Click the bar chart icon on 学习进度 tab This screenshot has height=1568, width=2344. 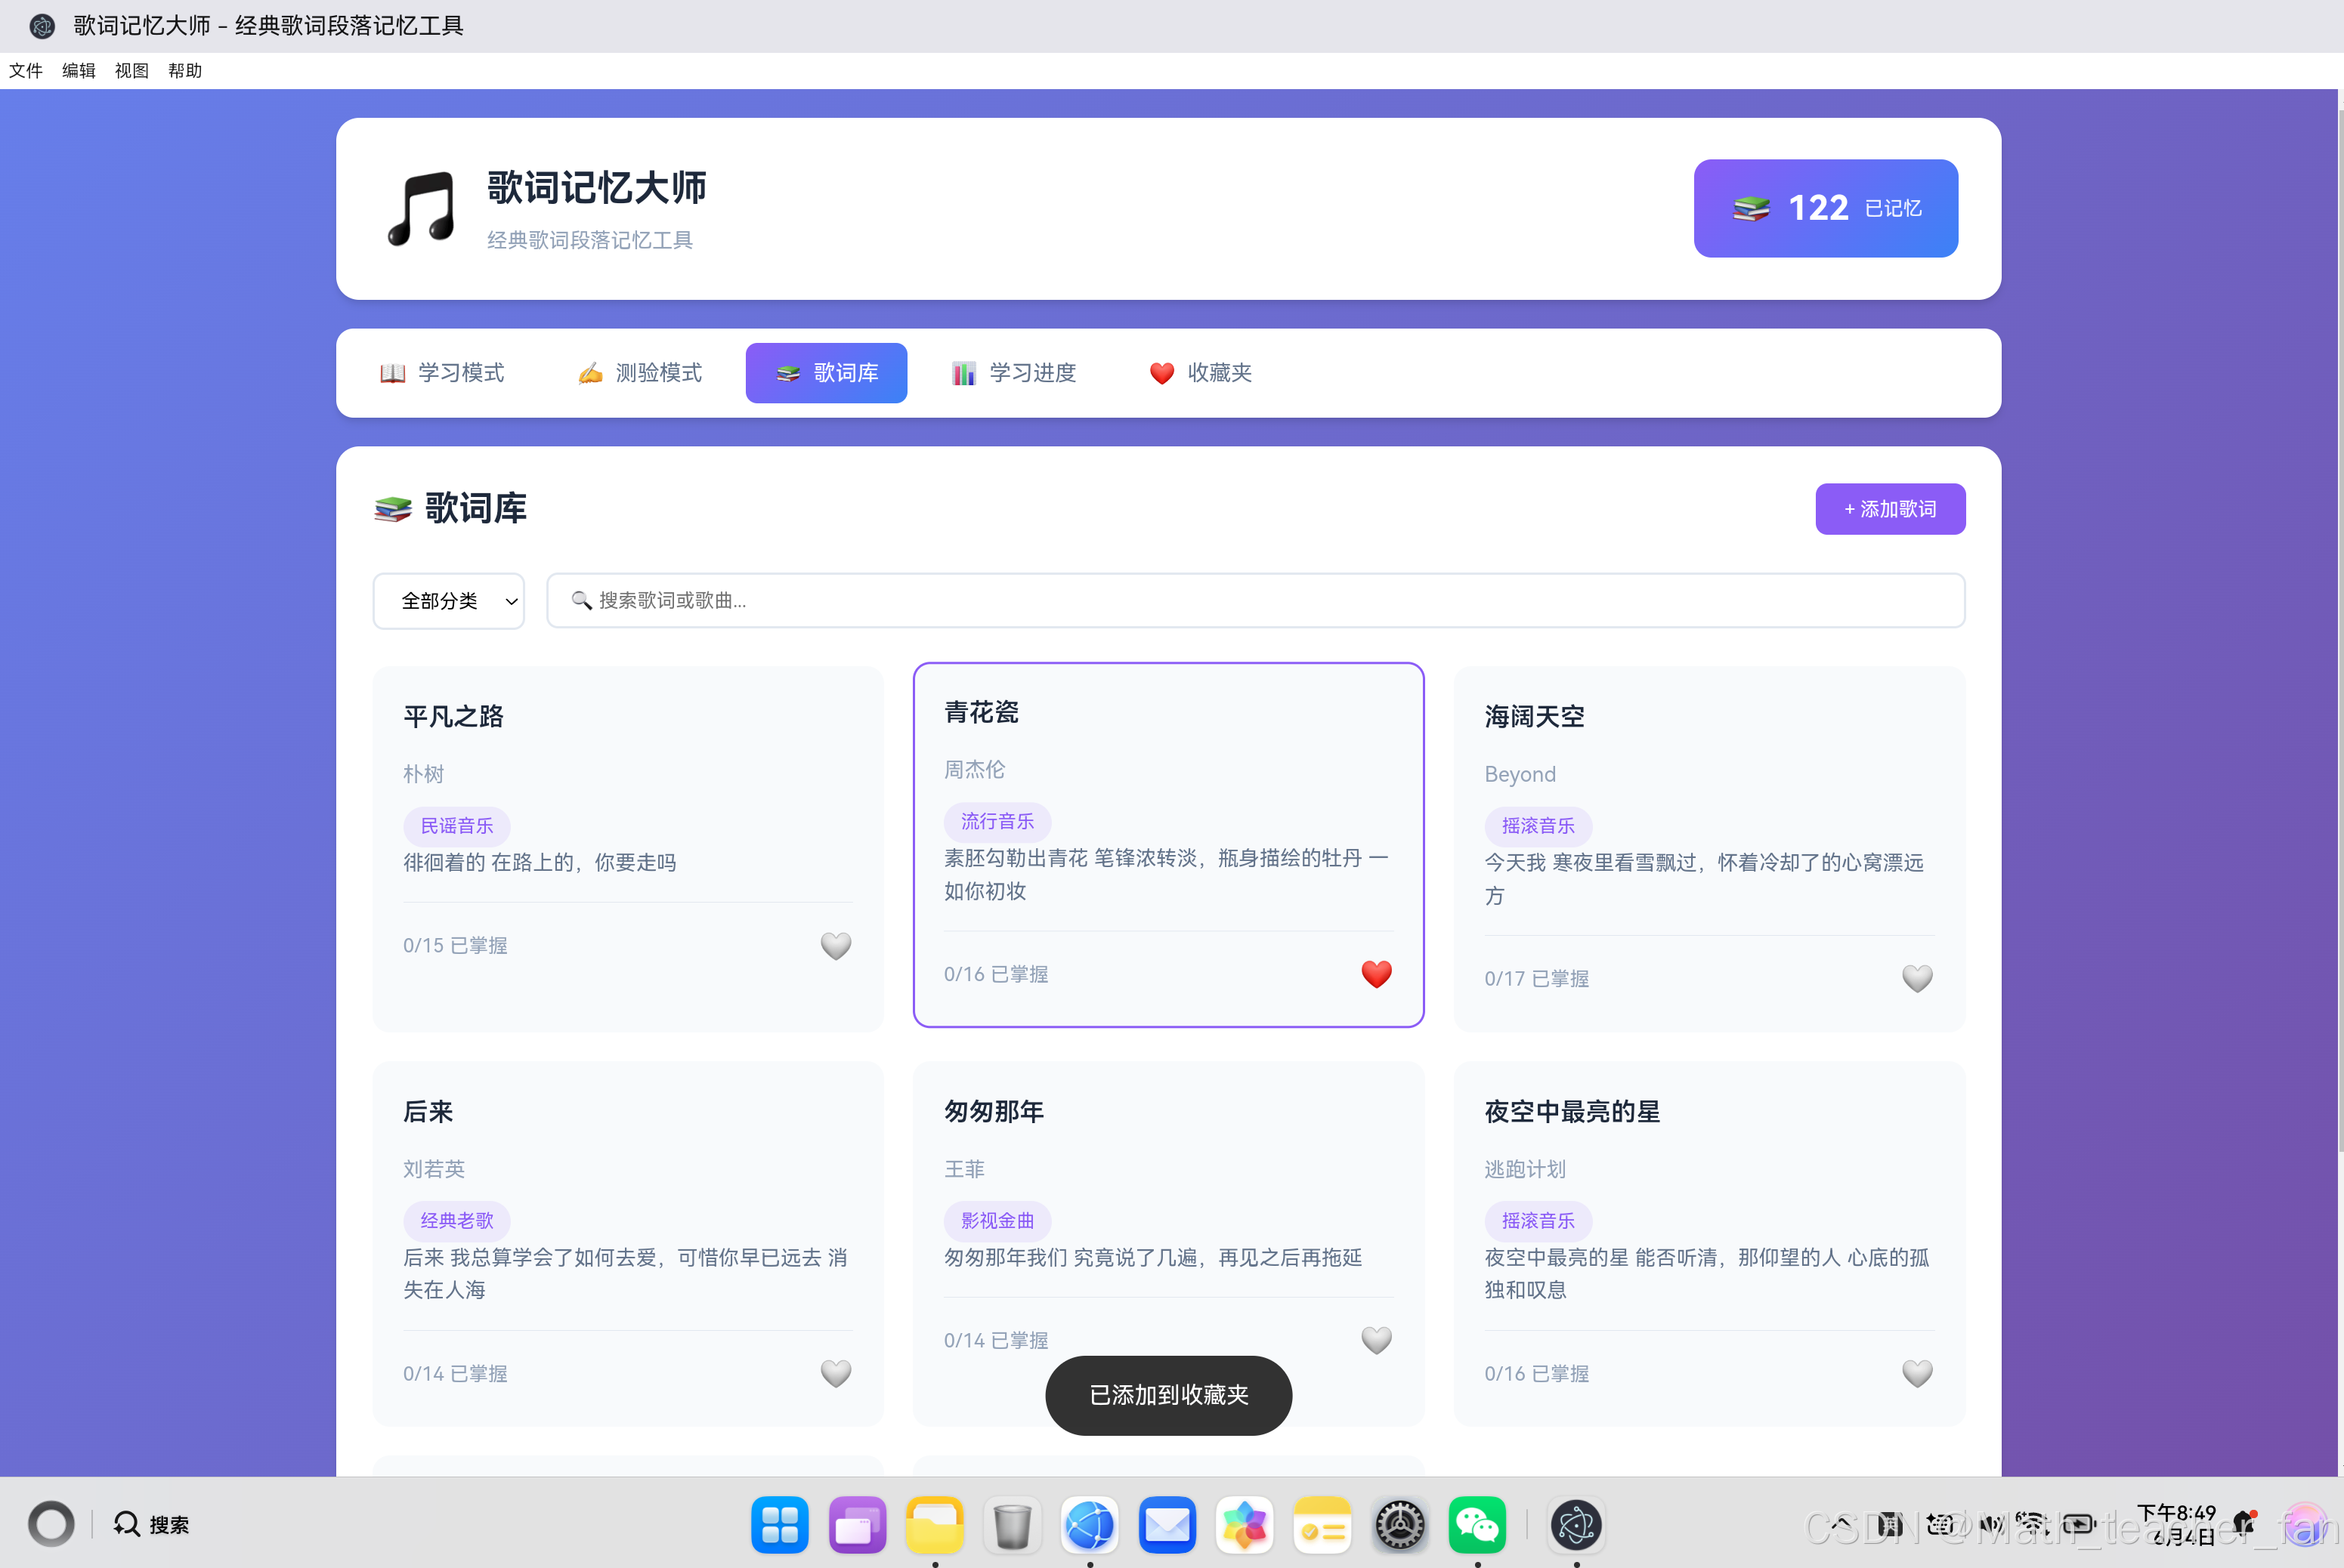(x=963, y=373)
